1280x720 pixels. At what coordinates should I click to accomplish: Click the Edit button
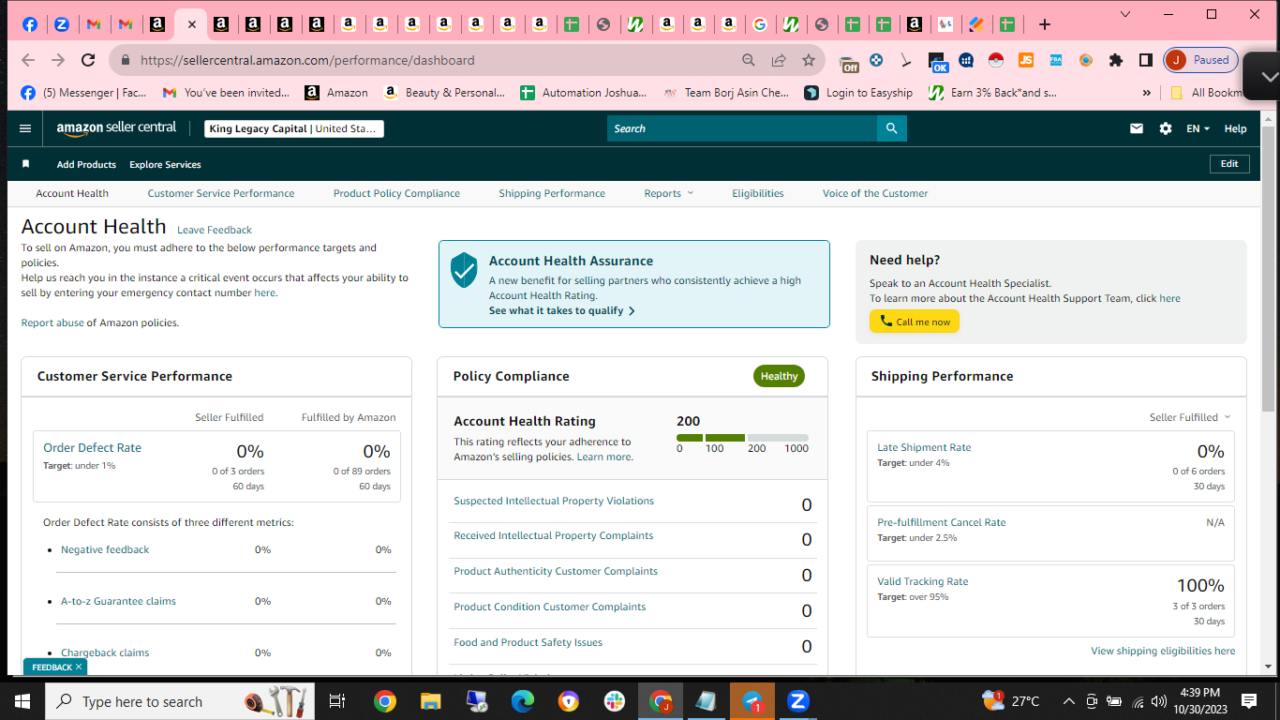pyautogui.click(x=1229, y=163)
